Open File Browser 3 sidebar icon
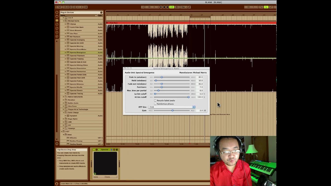Screen dimensions: 331x186 pos(57,32)
